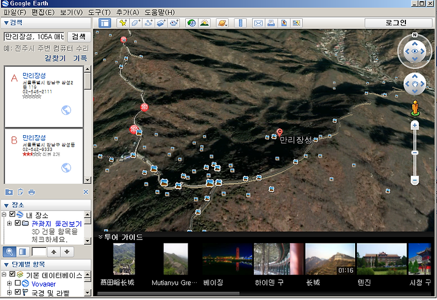Screen dimensions: 437x300
Task: Open the 파일(F) menu
Action: [x=15, y=12]
